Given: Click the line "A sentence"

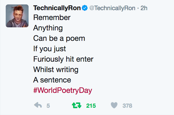Looking at the screenshot, I should (52, 80).
